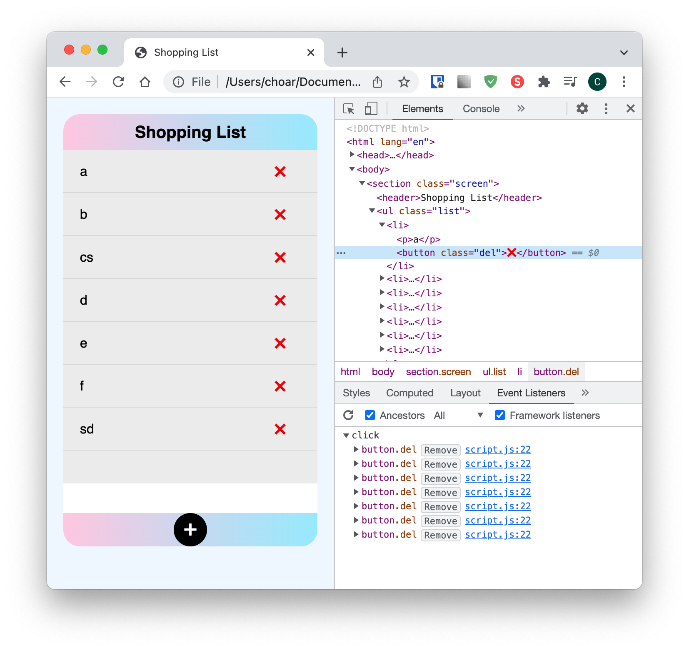Screen dimensions: 689x651
Task: Open the Styles tab
Action: point(356,393)
